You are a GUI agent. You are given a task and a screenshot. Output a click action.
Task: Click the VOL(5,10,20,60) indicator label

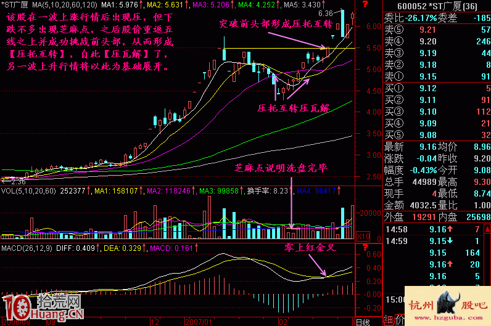(28, 191)
